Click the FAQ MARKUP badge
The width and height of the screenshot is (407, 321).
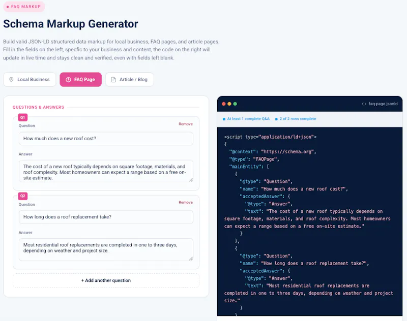(x=24, y=7)
